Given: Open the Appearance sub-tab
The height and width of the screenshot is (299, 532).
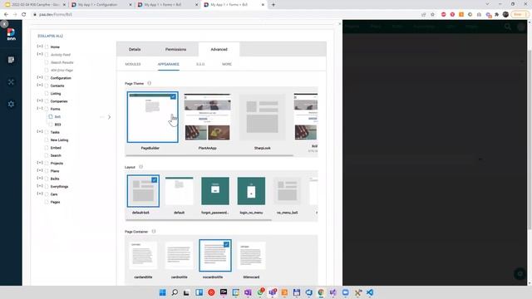Looking at the screenshot, I should tap(168, 64).
